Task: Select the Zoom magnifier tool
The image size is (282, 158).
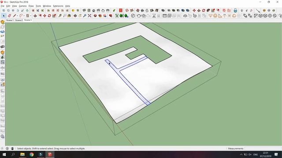Action: (85, 16)
